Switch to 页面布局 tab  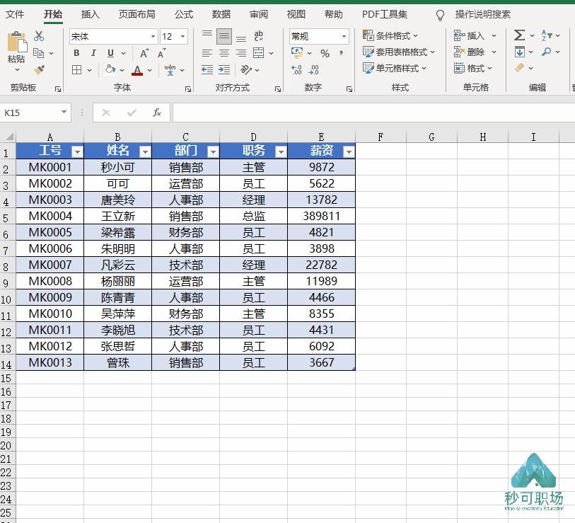[137, 14]
